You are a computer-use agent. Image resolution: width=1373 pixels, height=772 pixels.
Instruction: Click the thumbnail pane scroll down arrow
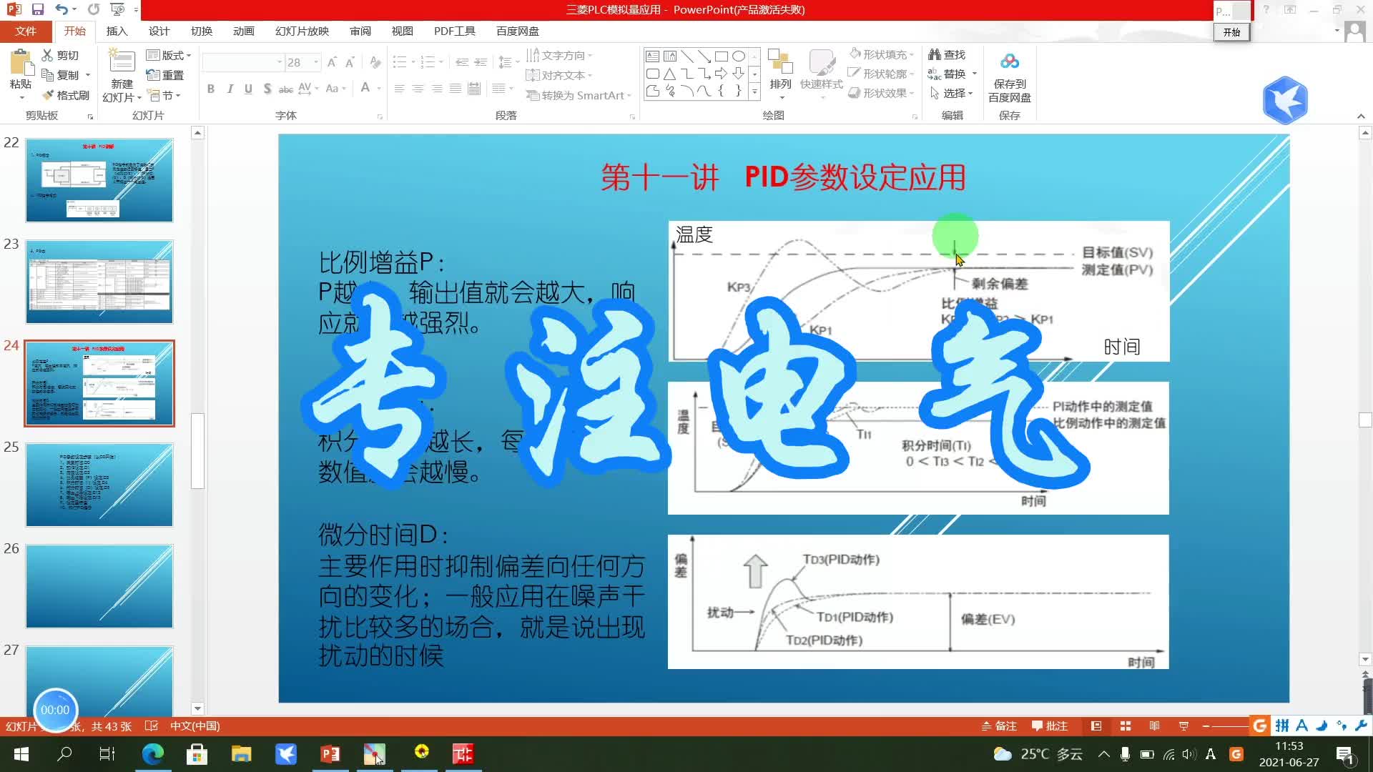click(198, 708)
